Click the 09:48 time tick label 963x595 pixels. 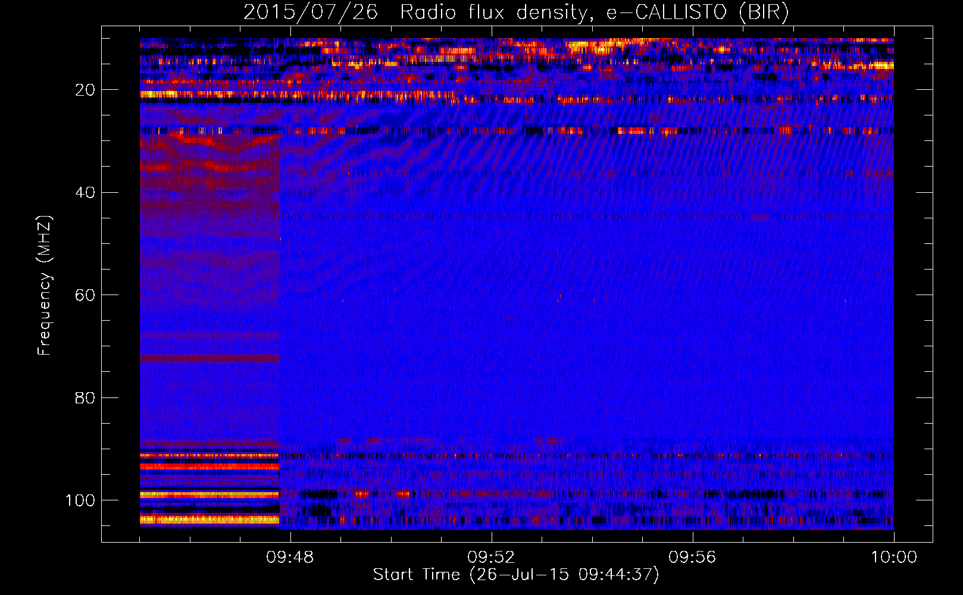coord(290,558)
